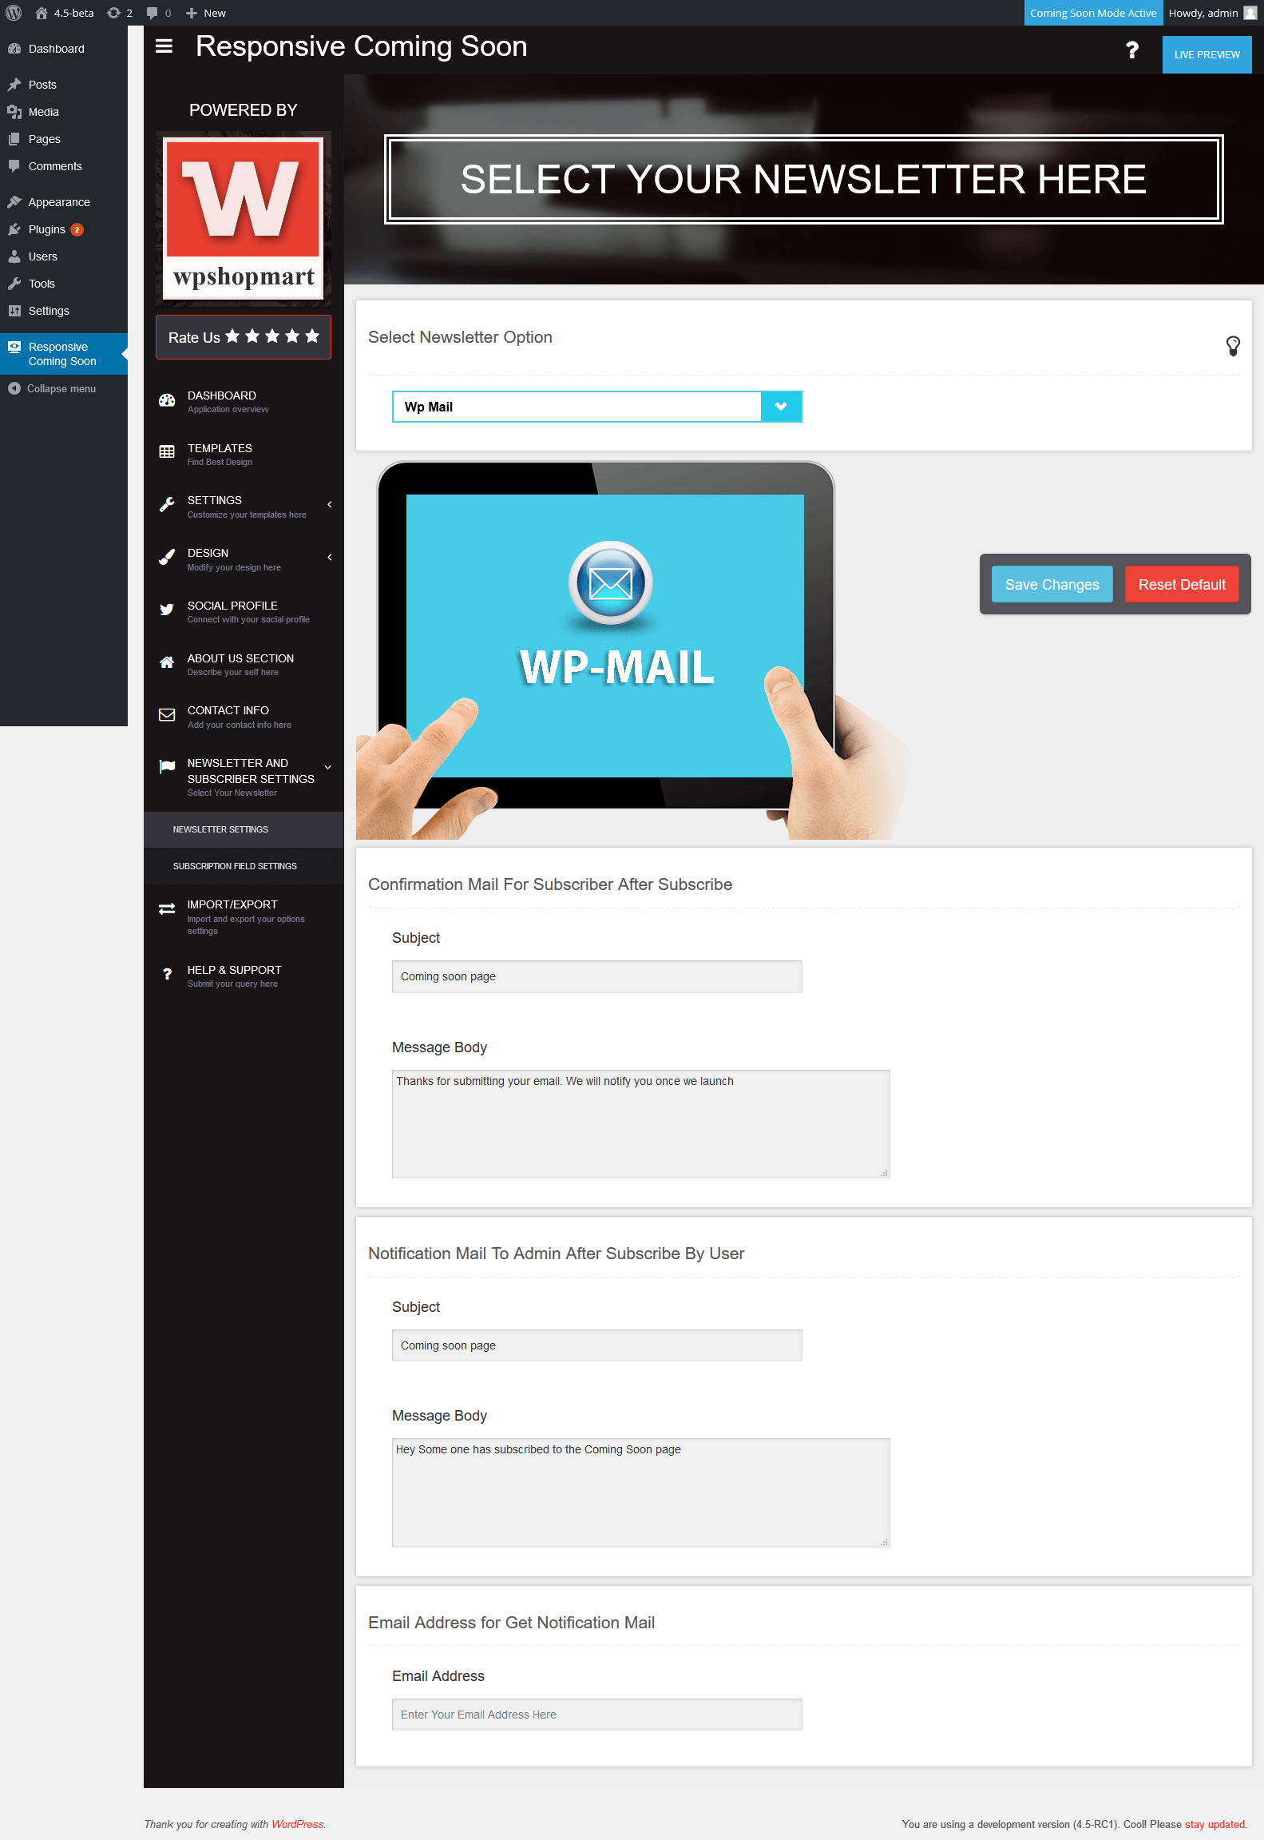Screen dimensions: 1264x1840
Task: Open Tools in the WP sidebar
Action: (x=64, y=284)
